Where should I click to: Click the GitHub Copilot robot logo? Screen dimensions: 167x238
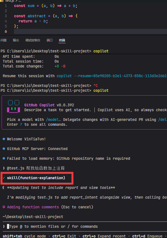(13, 106)
